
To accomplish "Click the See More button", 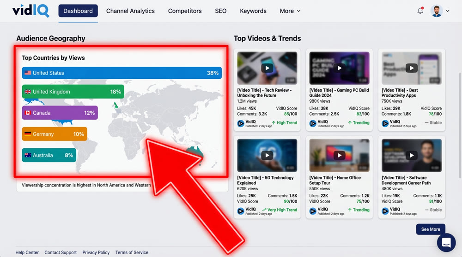I will click(x=431, y=229).
